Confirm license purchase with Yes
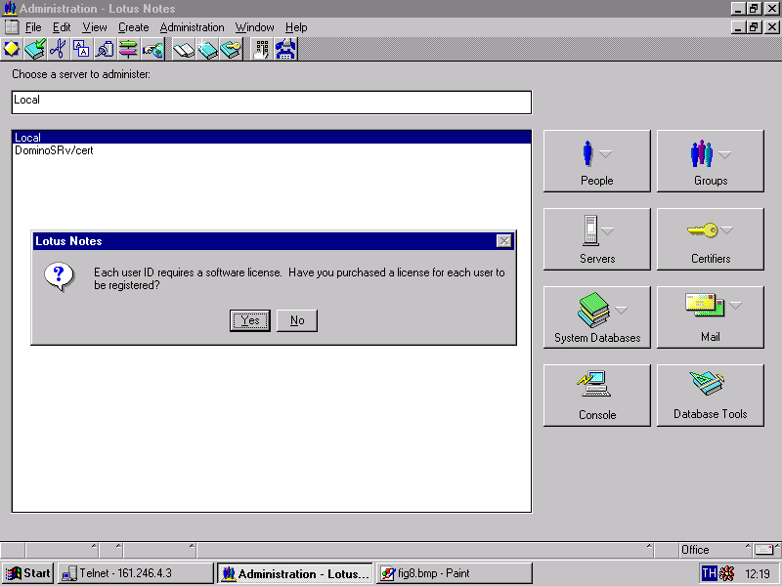This screenshot has width=782, height=586. pyautogui.click(x=250, y=320)
